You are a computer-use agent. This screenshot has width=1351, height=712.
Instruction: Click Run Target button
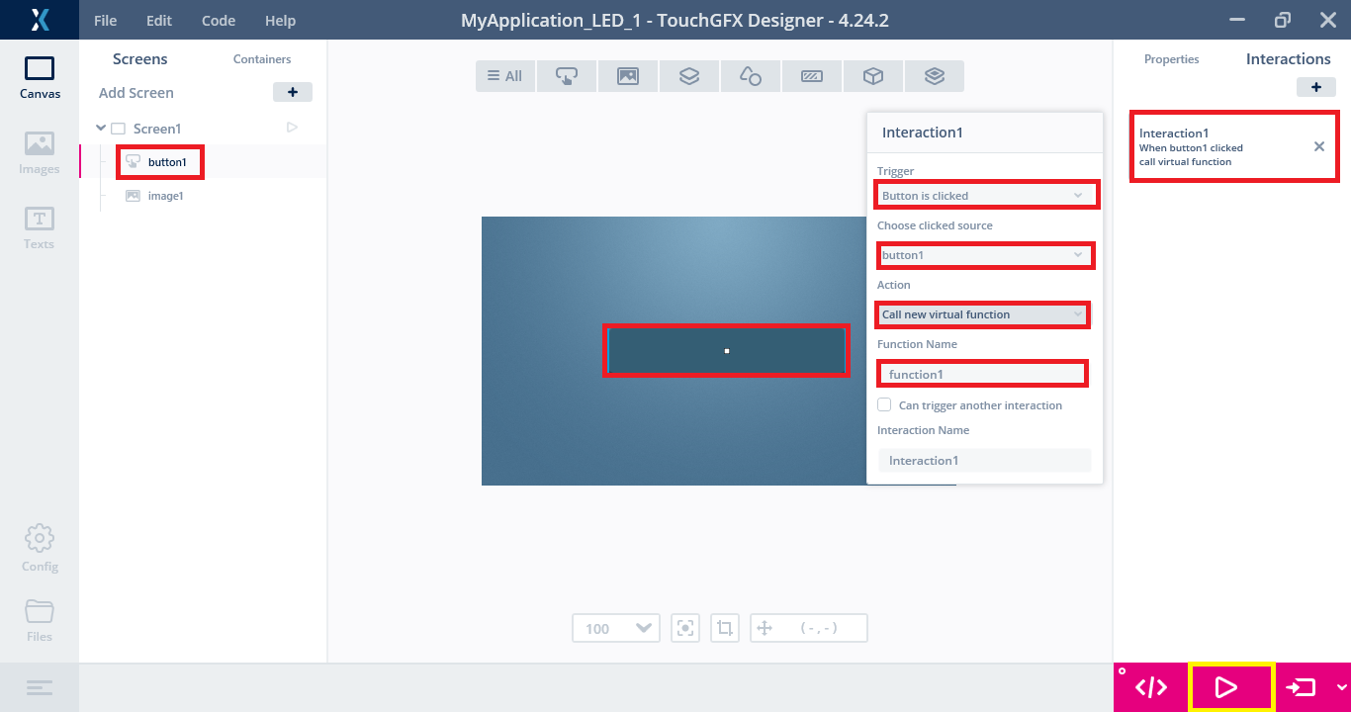(1303, 687)
